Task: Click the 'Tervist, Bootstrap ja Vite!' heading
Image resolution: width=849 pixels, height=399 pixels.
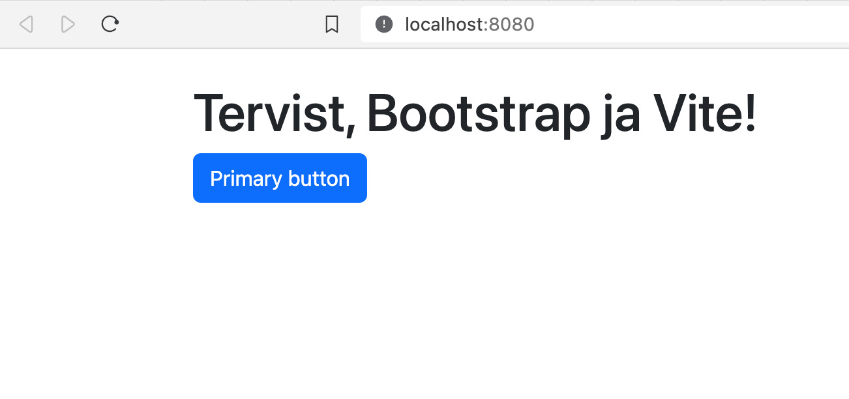Action: coord(474,113)
